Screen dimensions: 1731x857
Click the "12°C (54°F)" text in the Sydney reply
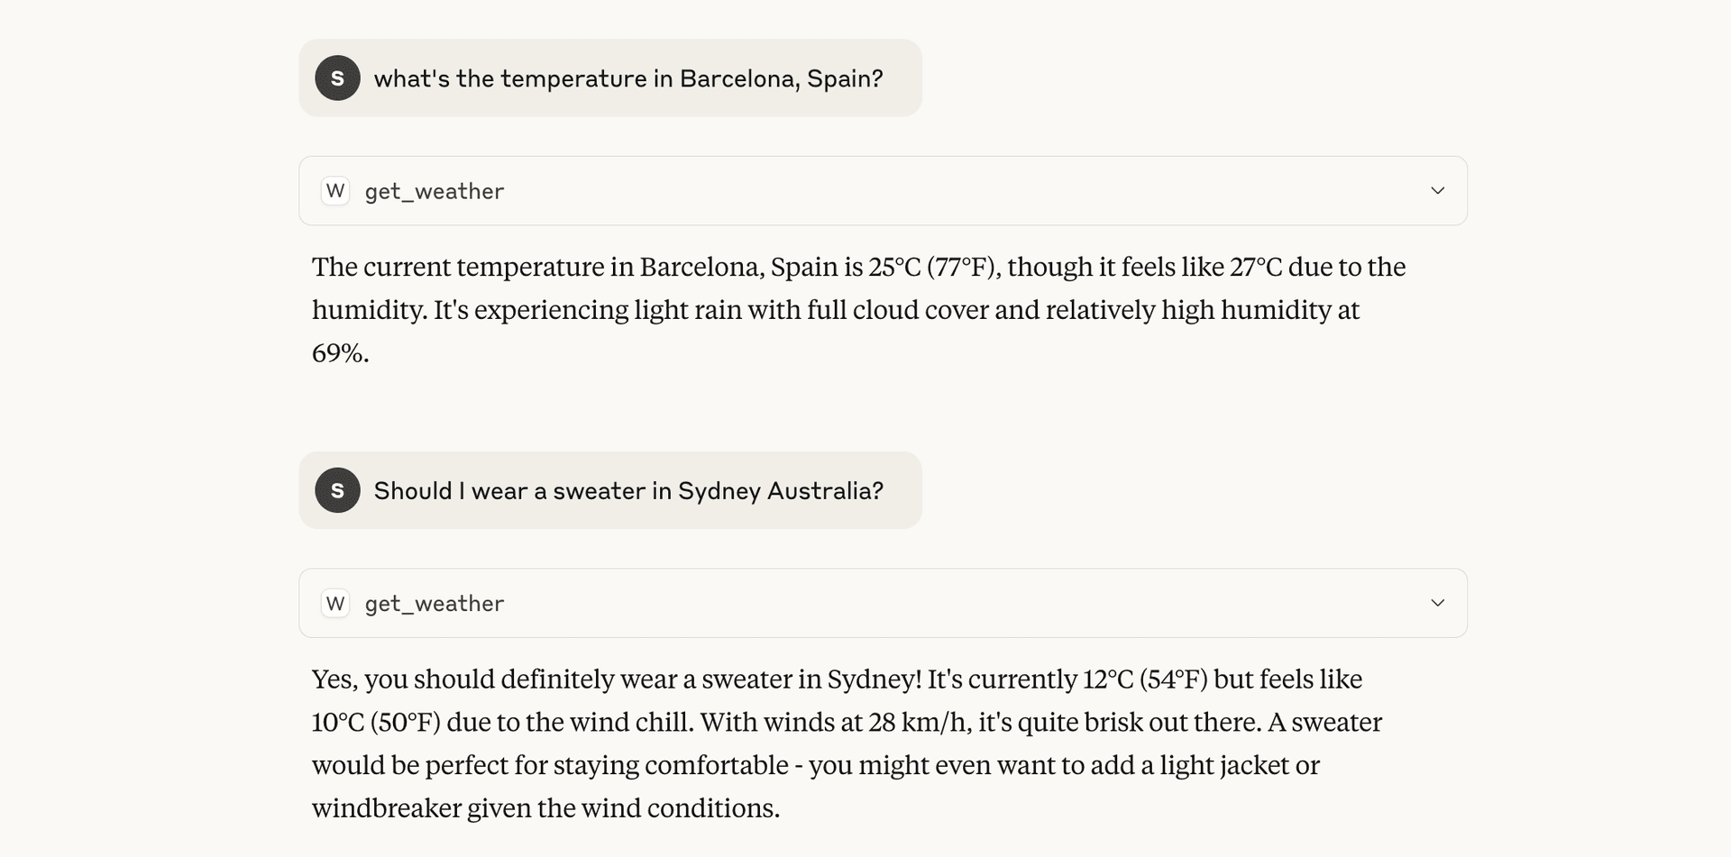pyautogui.click(x=1145, y=679)
